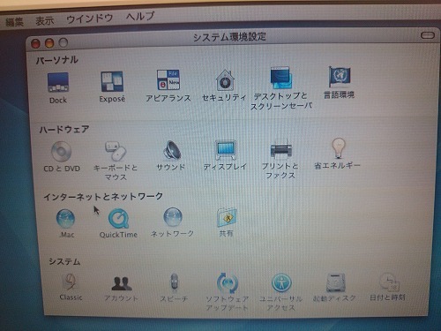This screenshot has height=331, width=441.
Task: Open the ウインドウ menu
Action: coord(90,19)
